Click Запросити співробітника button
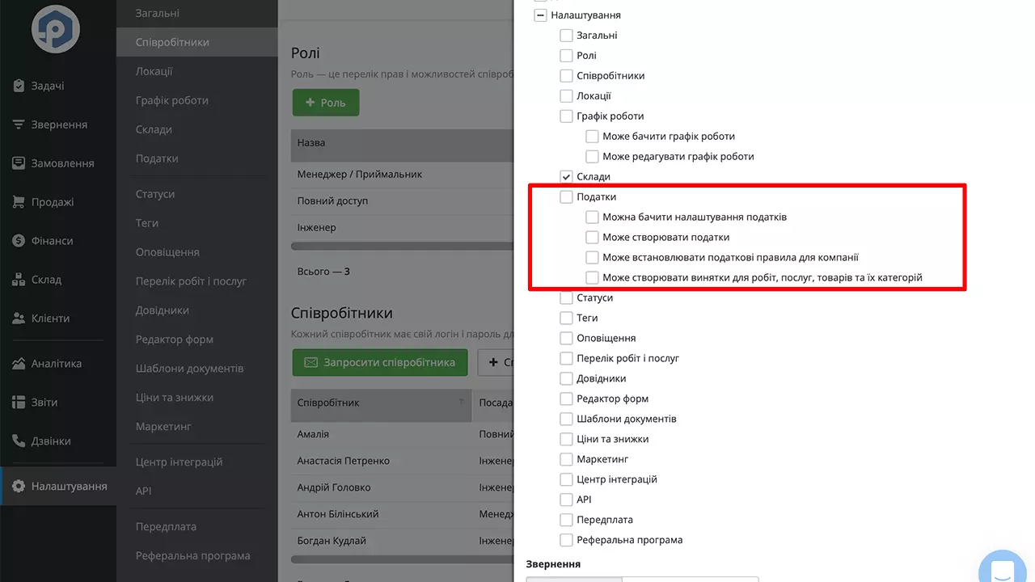 coord(380,362)
